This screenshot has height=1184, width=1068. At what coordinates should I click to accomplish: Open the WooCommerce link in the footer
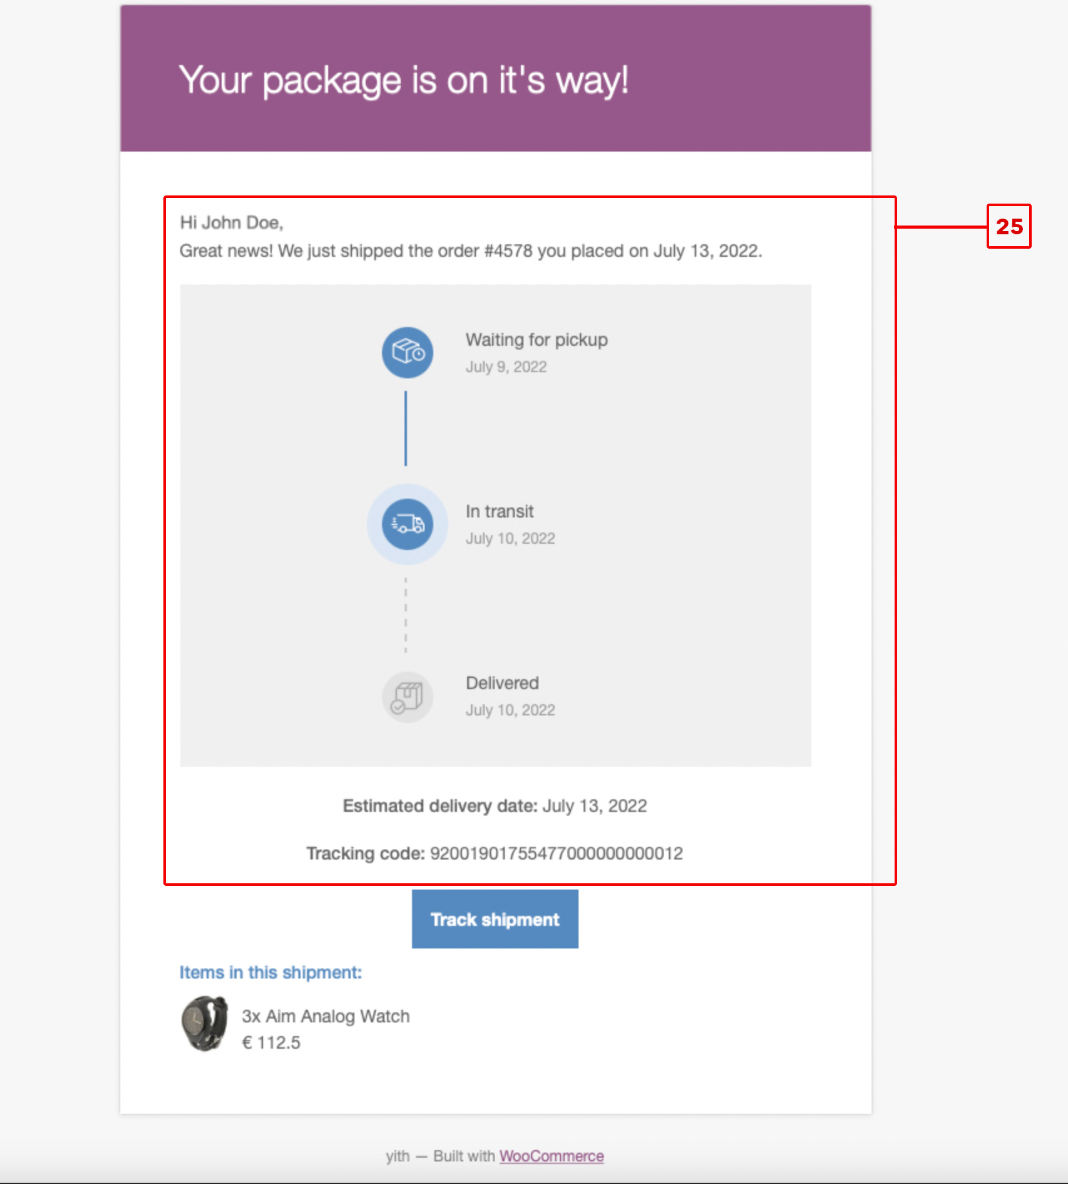point(551,1156)
